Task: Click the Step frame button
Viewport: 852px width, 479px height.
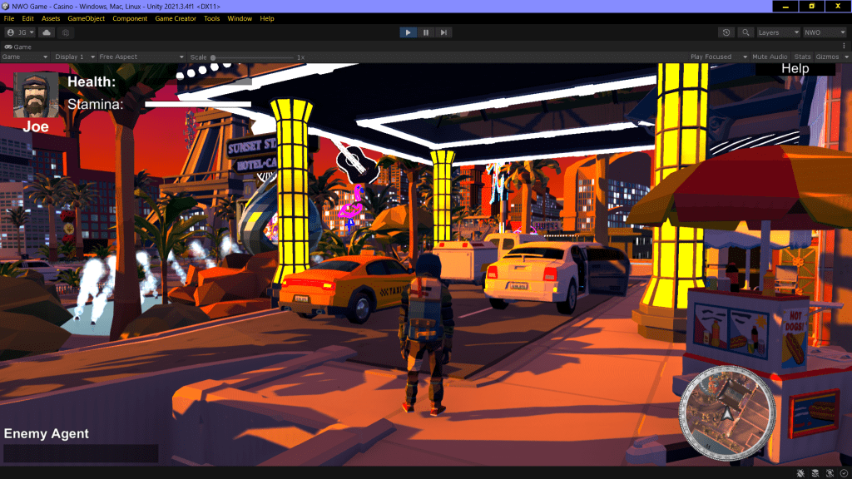Action: (444, 32)
